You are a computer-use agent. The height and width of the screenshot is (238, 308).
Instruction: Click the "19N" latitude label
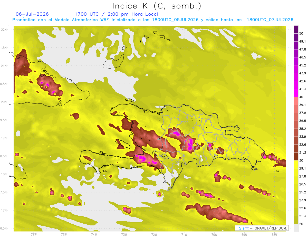click(x=4, y=138)
